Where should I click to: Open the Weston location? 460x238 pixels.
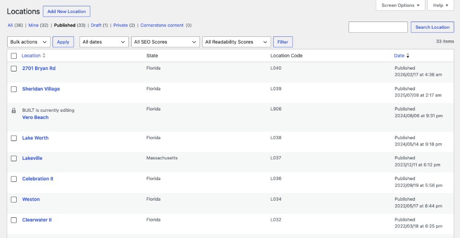31,199
